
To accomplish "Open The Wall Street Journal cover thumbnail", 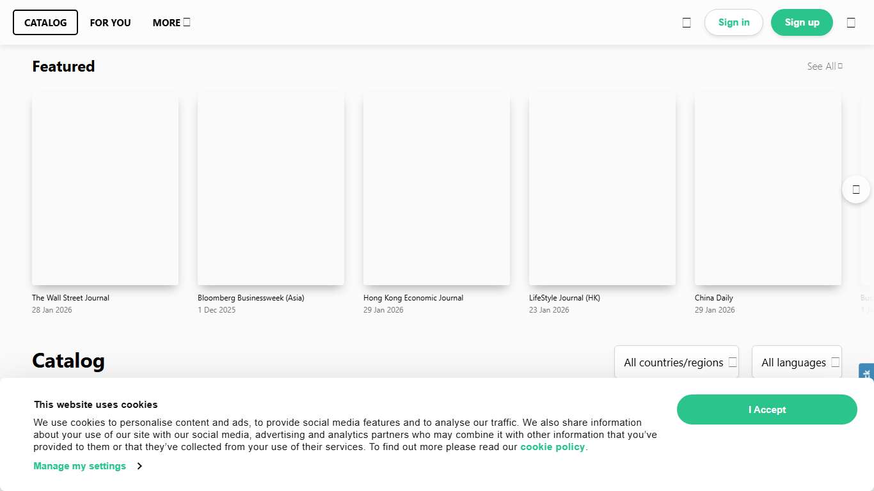I will 105,189.
